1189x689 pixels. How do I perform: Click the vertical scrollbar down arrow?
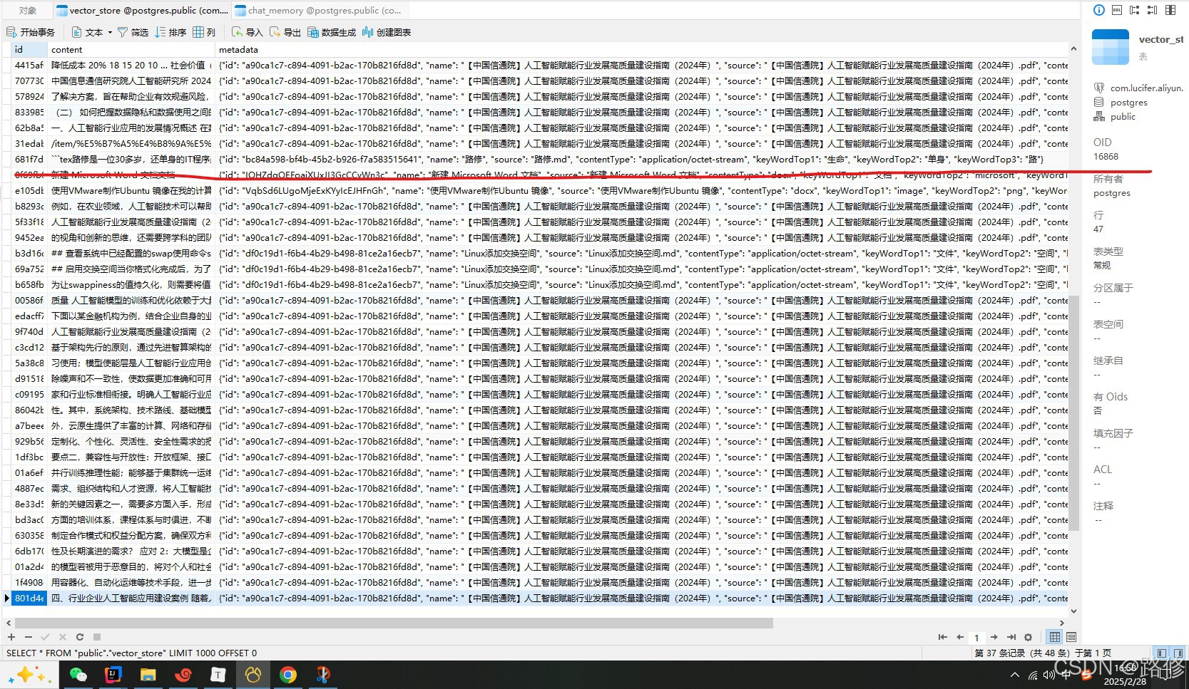point(1073,611)
